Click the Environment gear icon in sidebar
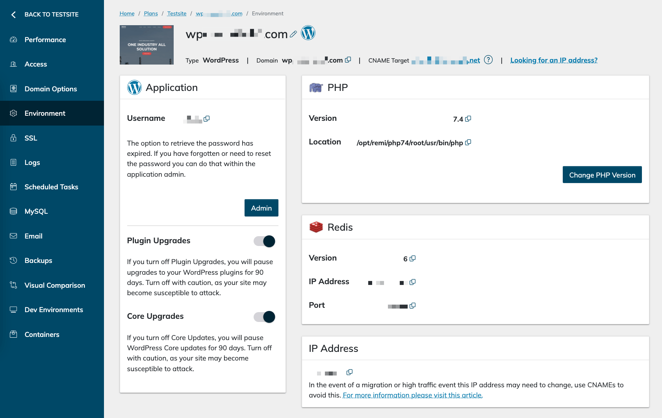 click(x=13, y=113)
